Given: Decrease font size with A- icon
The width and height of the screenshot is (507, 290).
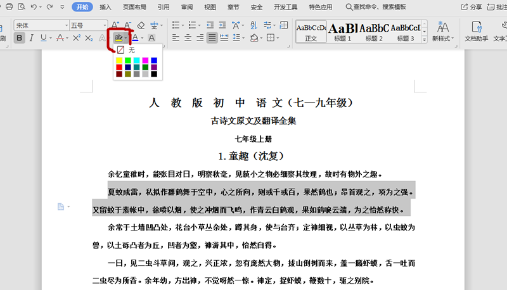Looking at the screenshot, I should [128, 25].
